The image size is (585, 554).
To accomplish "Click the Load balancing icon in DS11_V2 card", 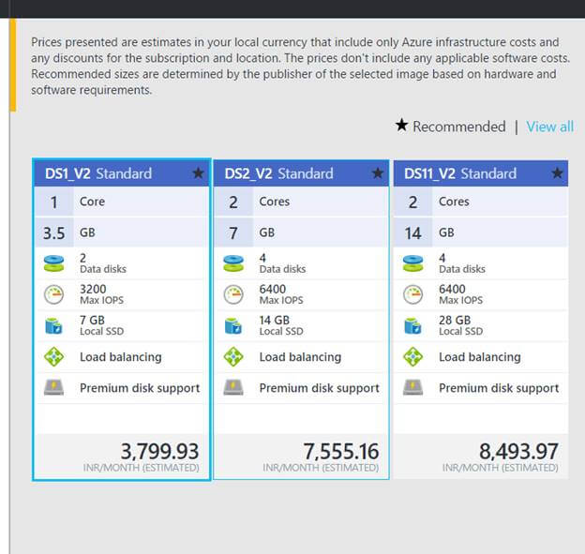I will pyautogui.click(x=413, y=356).
